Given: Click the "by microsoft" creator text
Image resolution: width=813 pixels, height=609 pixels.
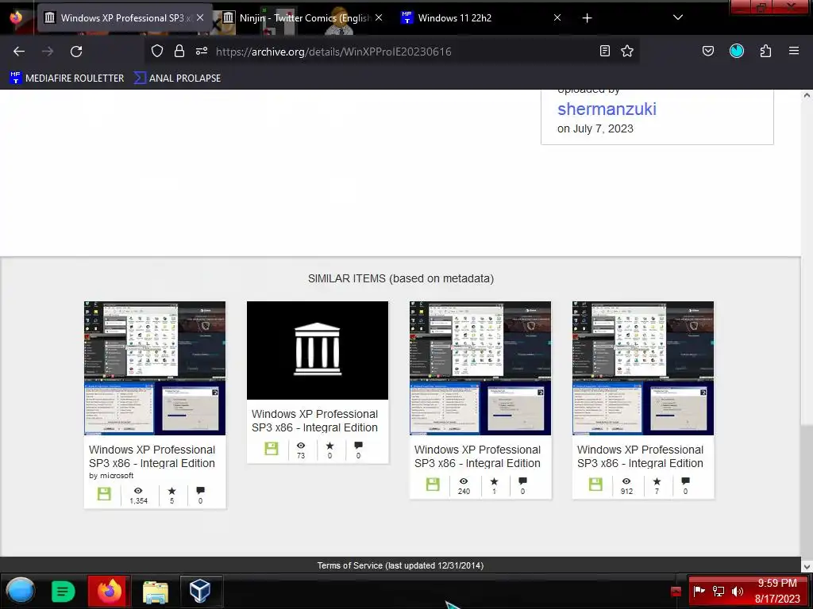Looking at the screenshot, I should click(x=111, y=476).
